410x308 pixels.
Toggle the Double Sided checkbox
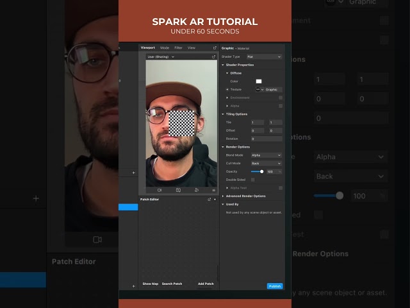(253, 180)
